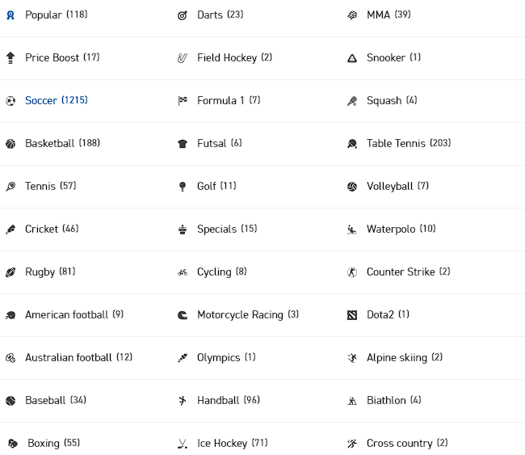
Task: Open American football (9) category
Action: pyautogui.click(x=74, y=314)
